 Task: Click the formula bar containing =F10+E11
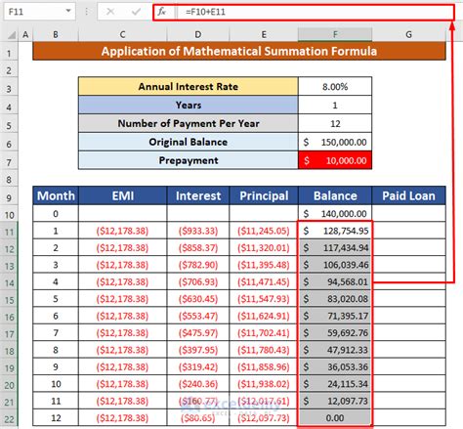pos(315,12)
